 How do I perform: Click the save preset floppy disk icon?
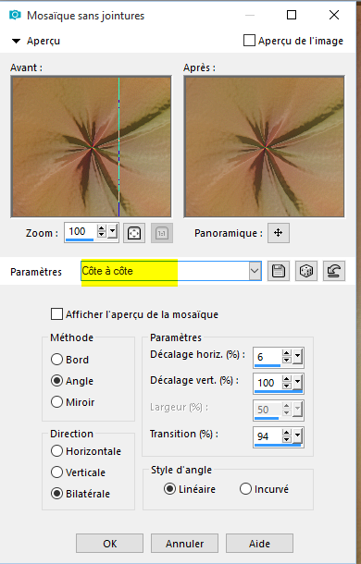pos(279,271)
